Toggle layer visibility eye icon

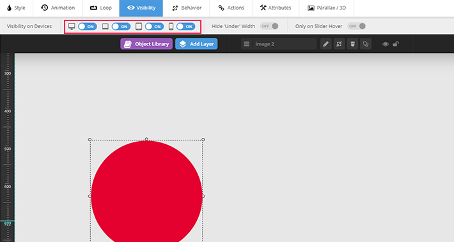point(386,44)
